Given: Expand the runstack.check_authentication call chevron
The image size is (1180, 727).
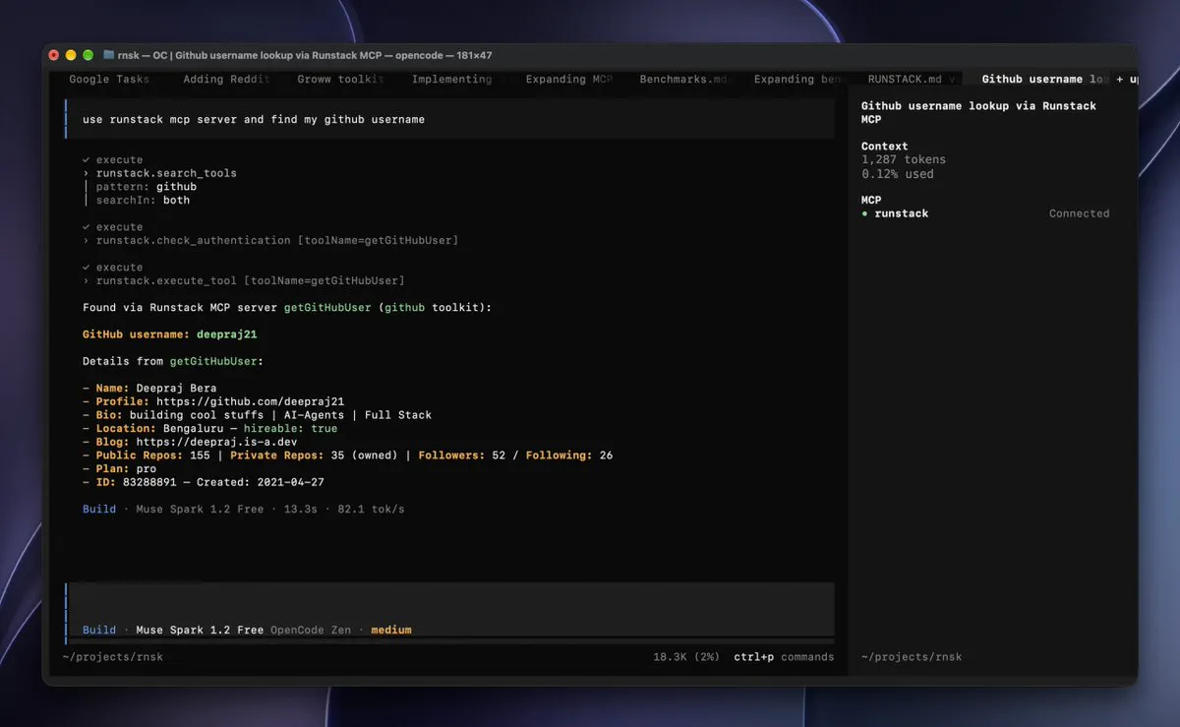Looking at the screenshot, I should tap(87, 240).
